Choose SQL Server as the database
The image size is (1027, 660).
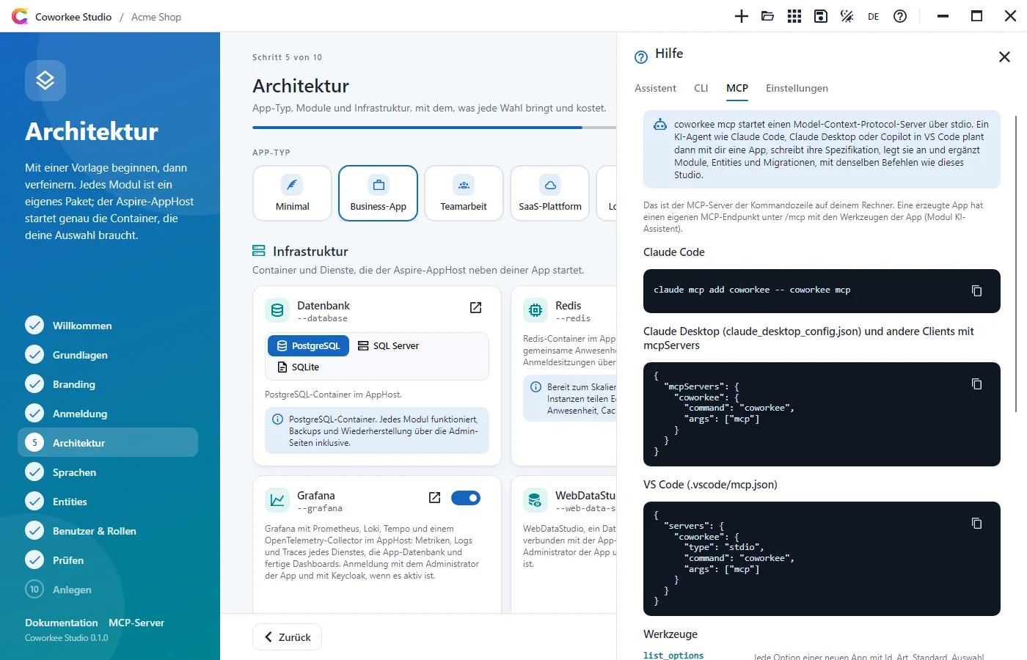388,345
